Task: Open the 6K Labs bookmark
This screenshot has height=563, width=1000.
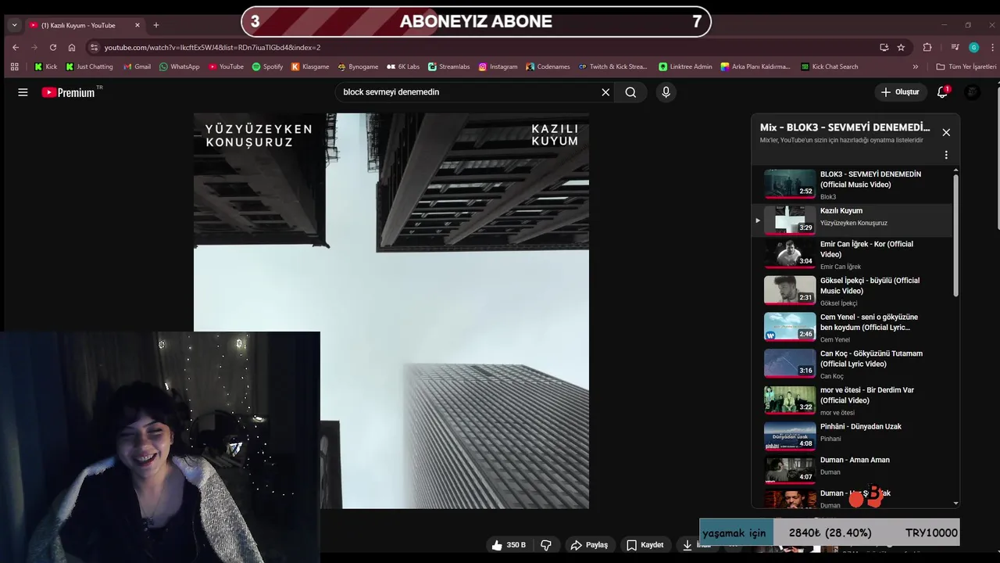Action: click(402, 66)
